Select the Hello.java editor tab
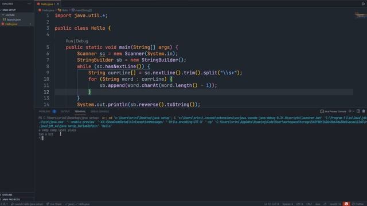This screenshot has height=206, width=367. click(x=48, y=4)
